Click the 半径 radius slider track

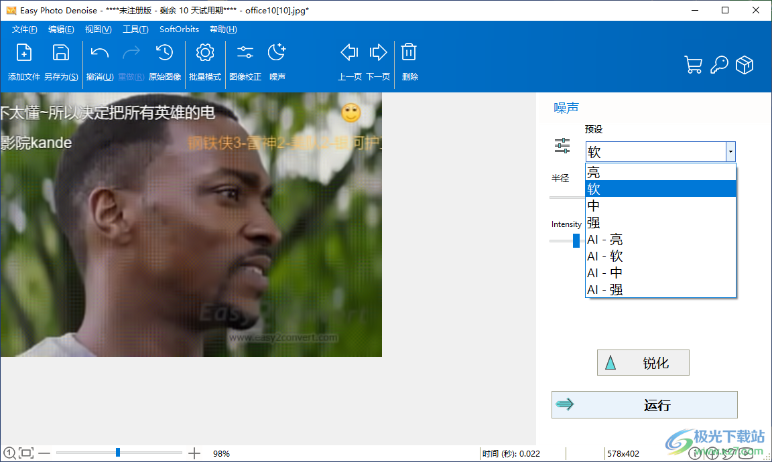[x=567, y=198]
